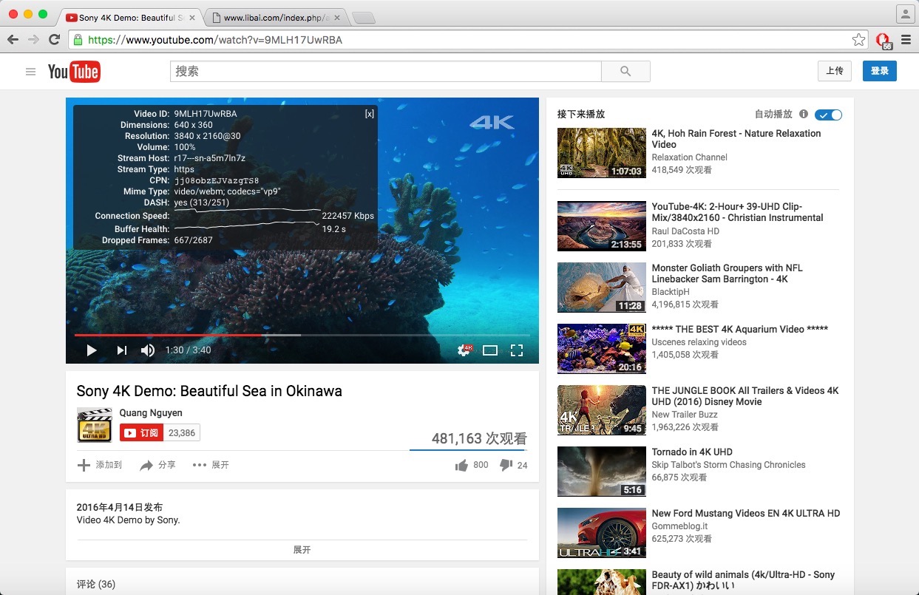Expand the video description with 展开
This screenshot has height=595, width=919.
(x=302, y=550)
